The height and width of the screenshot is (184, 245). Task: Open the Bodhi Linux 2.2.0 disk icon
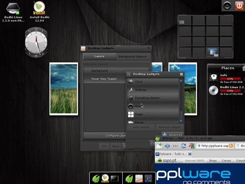13,9
